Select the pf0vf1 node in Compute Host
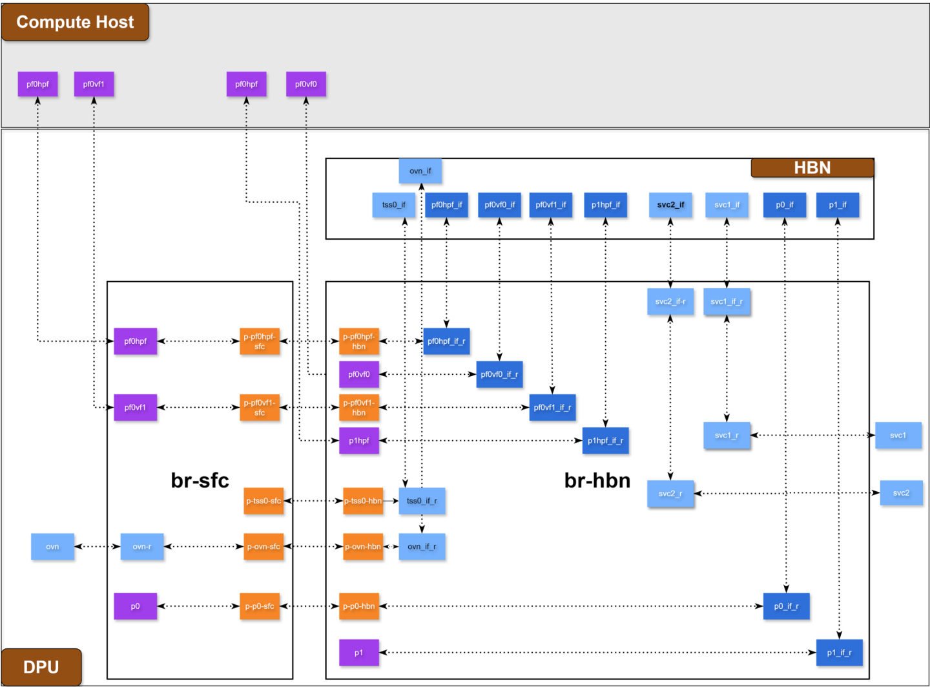The height and width of the screenshot is (687, 930). (94, 83)
